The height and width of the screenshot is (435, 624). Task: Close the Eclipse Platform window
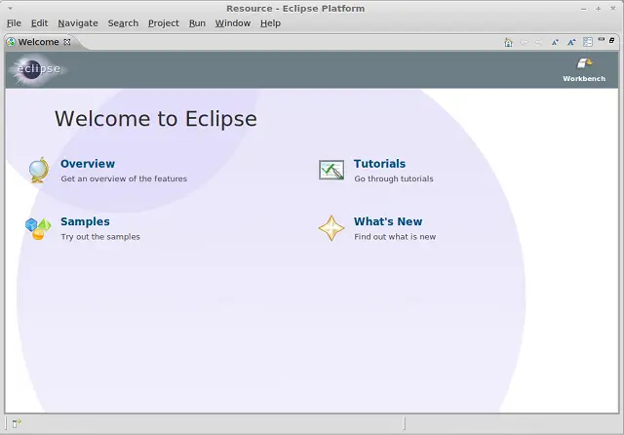(613, 9)
